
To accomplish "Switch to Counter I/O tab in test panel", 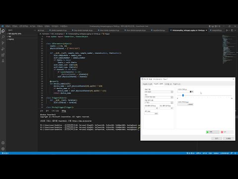I will (x=177, y=84).
